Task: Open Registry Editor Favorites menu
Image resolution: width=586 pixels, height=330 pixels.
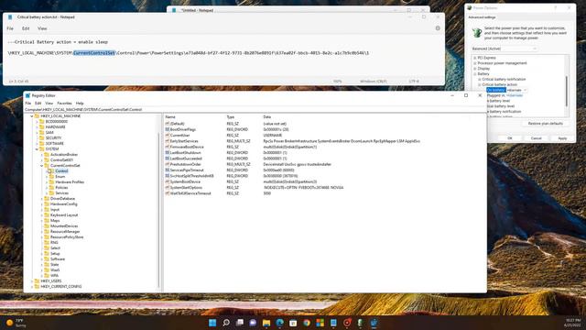Action: click(64, 104)
